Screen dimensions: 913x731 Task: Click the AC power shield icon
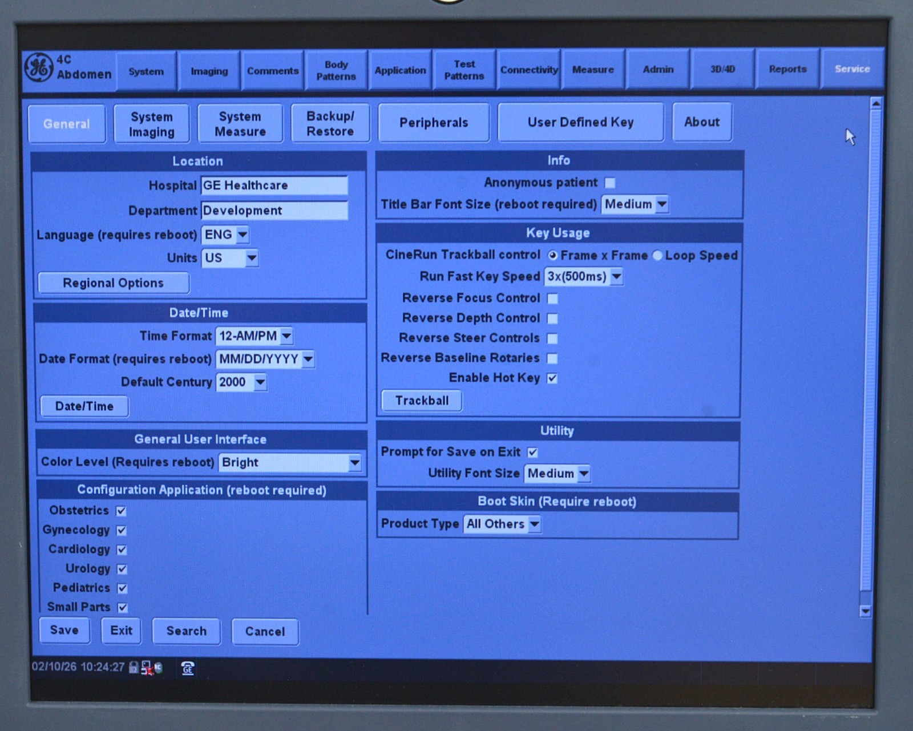[x=158, y=668]
